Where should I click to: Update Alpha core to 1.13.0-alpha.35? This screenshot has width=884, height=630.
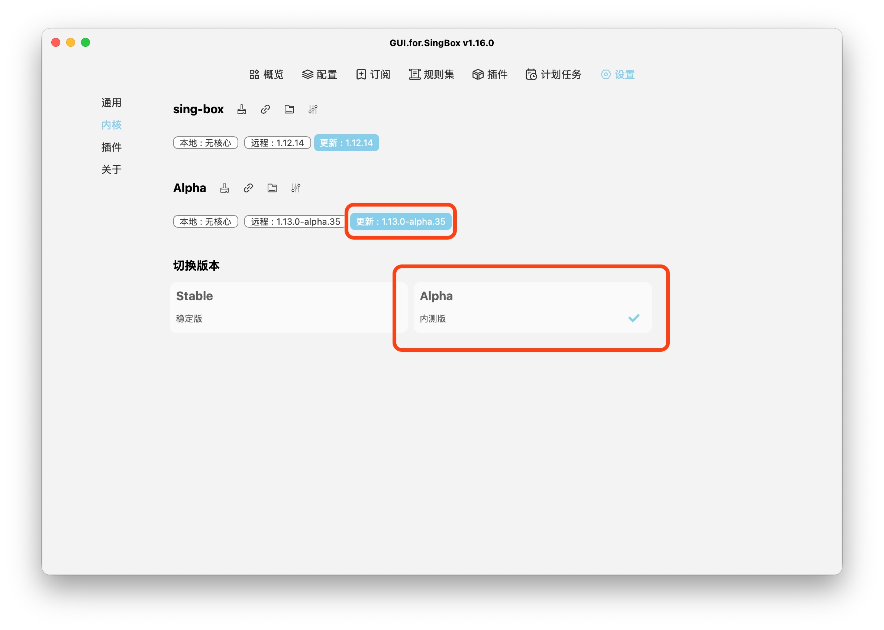tap(400, 221)
